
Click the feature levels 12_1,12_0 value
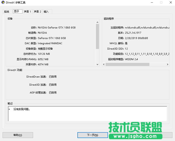(147, 54)
